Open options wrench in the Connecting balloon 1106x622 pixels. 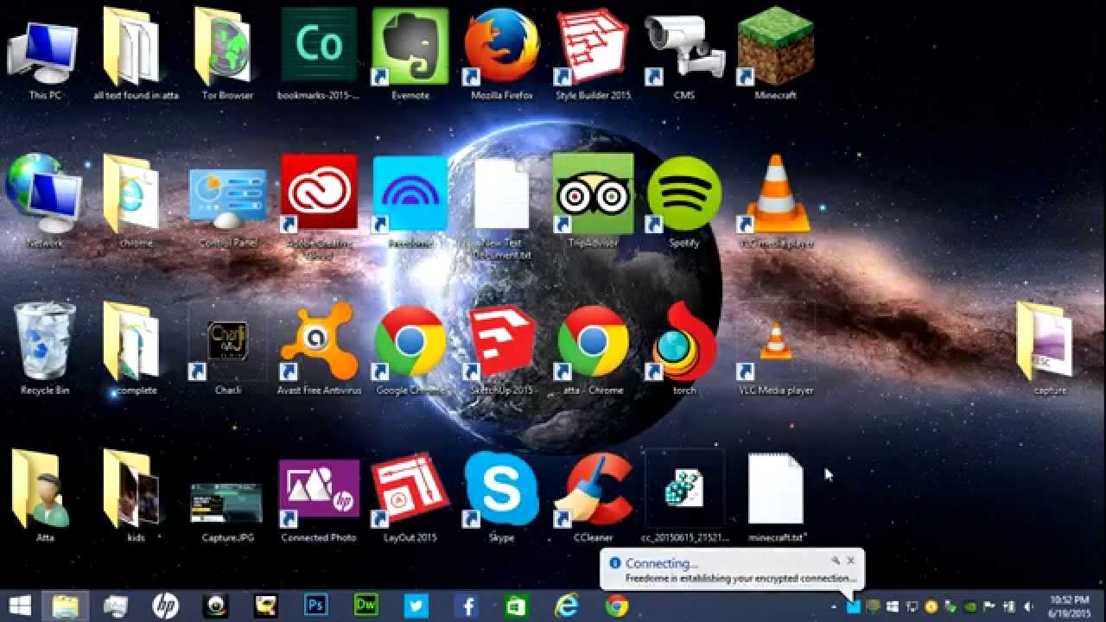pyautogui.click(x=836, y=561)
